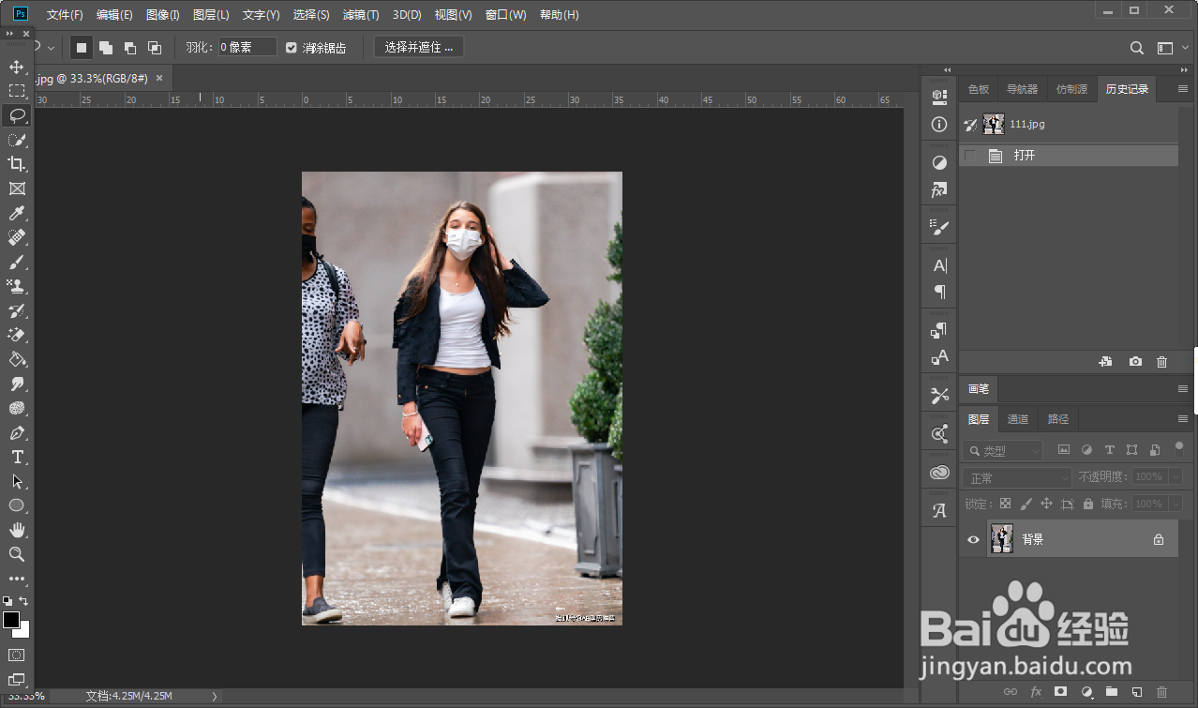Select the Quick Selection tool
The width and height of the screenshot is (1198, 708).
point(17,140)
